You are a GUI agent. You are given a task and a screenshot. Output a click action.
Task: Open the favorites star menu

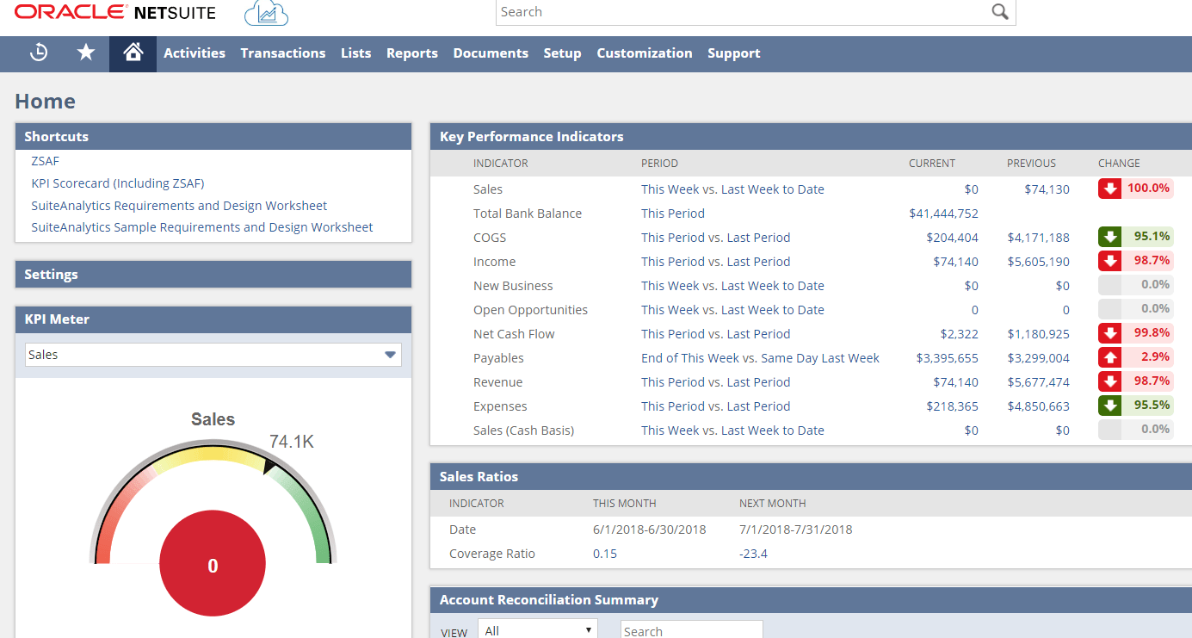85,53
